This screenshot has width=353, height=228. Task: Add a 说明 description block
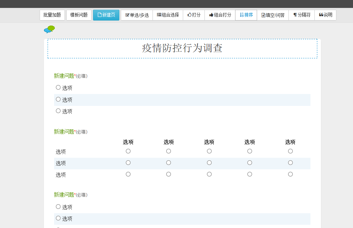coord(325,15)
